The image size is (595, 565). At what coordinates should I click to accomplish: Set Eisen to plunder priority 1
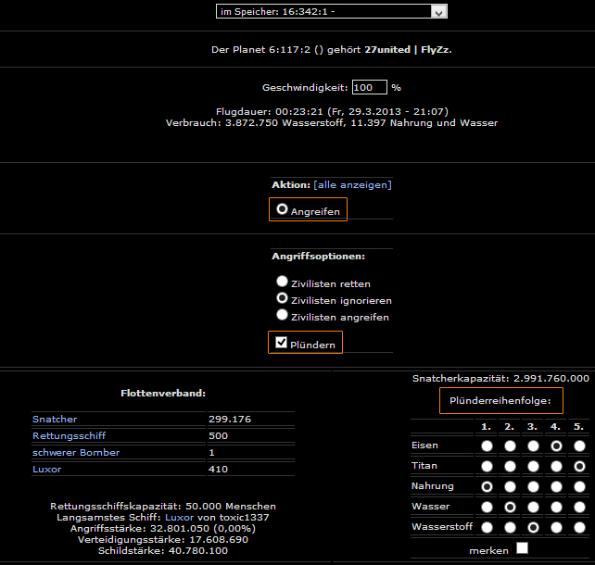pos(486,446)
